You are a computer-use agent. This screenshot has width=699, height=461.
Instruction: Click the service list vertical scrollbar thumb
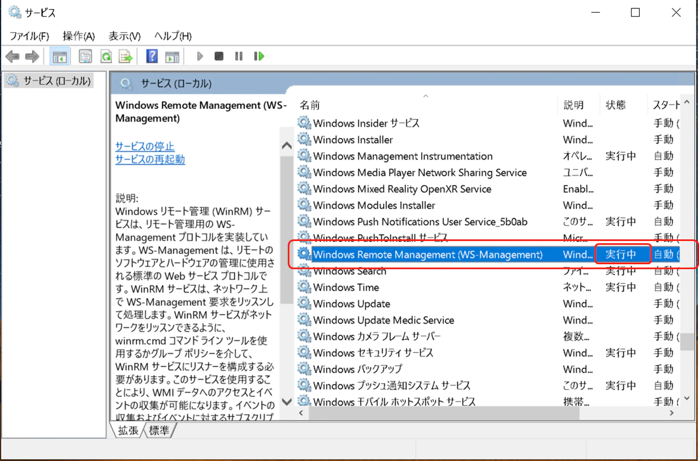[687, 342]
